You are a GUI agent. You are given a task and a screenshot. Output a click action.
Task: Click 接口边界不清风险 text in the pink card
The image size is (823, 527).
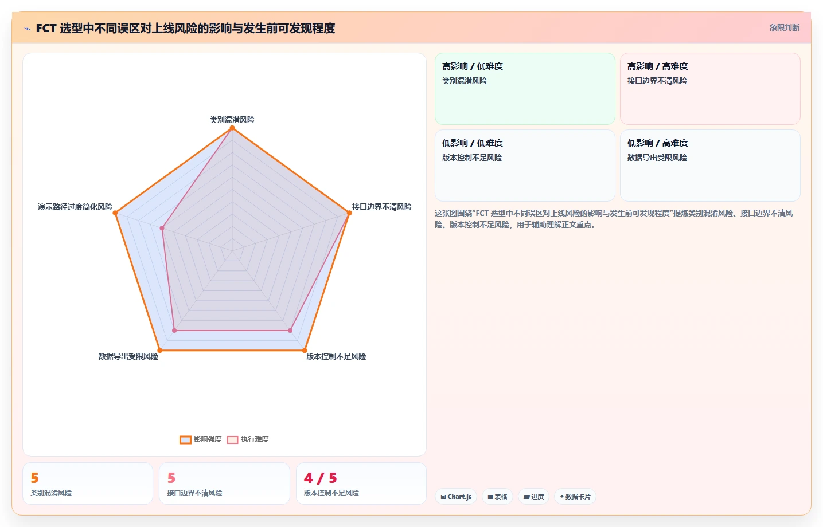pos(657,81)
